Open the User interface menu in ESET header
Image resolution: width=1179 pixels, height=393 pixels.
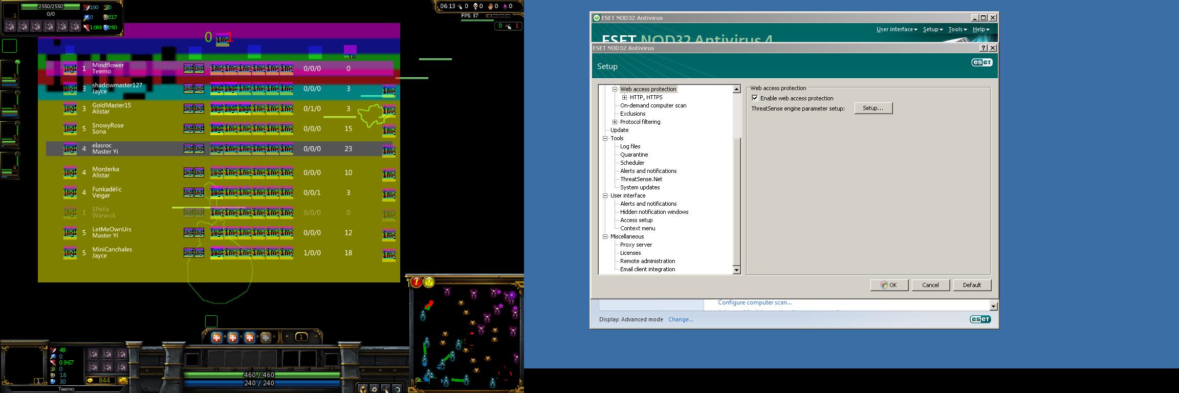(x=897, y=29)
